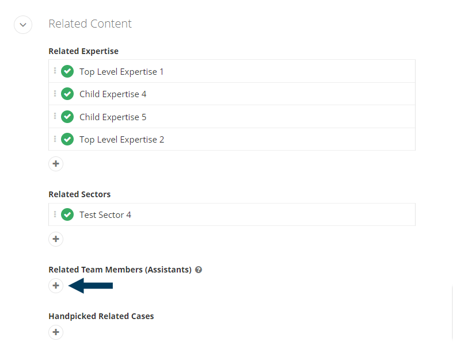453x353 pixels.
Task: Click drag handle of Test Sector 4
Action: (55, 214)
